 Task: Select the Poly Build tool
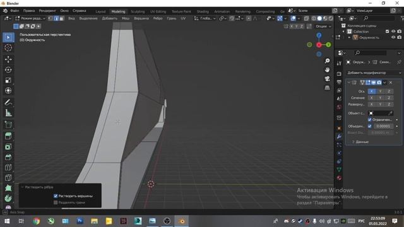tap(8, 188)
